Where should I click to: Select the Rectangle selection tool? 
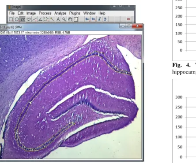click(x=11, y=19)
